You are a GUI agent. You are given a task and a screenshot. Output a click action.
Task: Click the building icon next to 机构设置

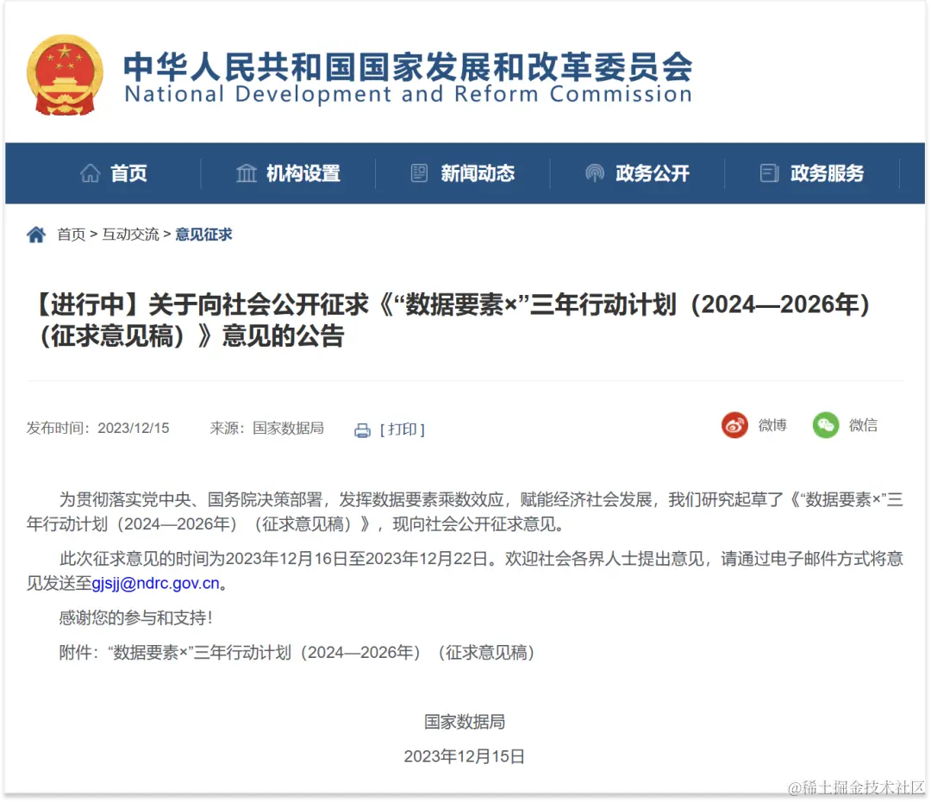tap(247, 172)
